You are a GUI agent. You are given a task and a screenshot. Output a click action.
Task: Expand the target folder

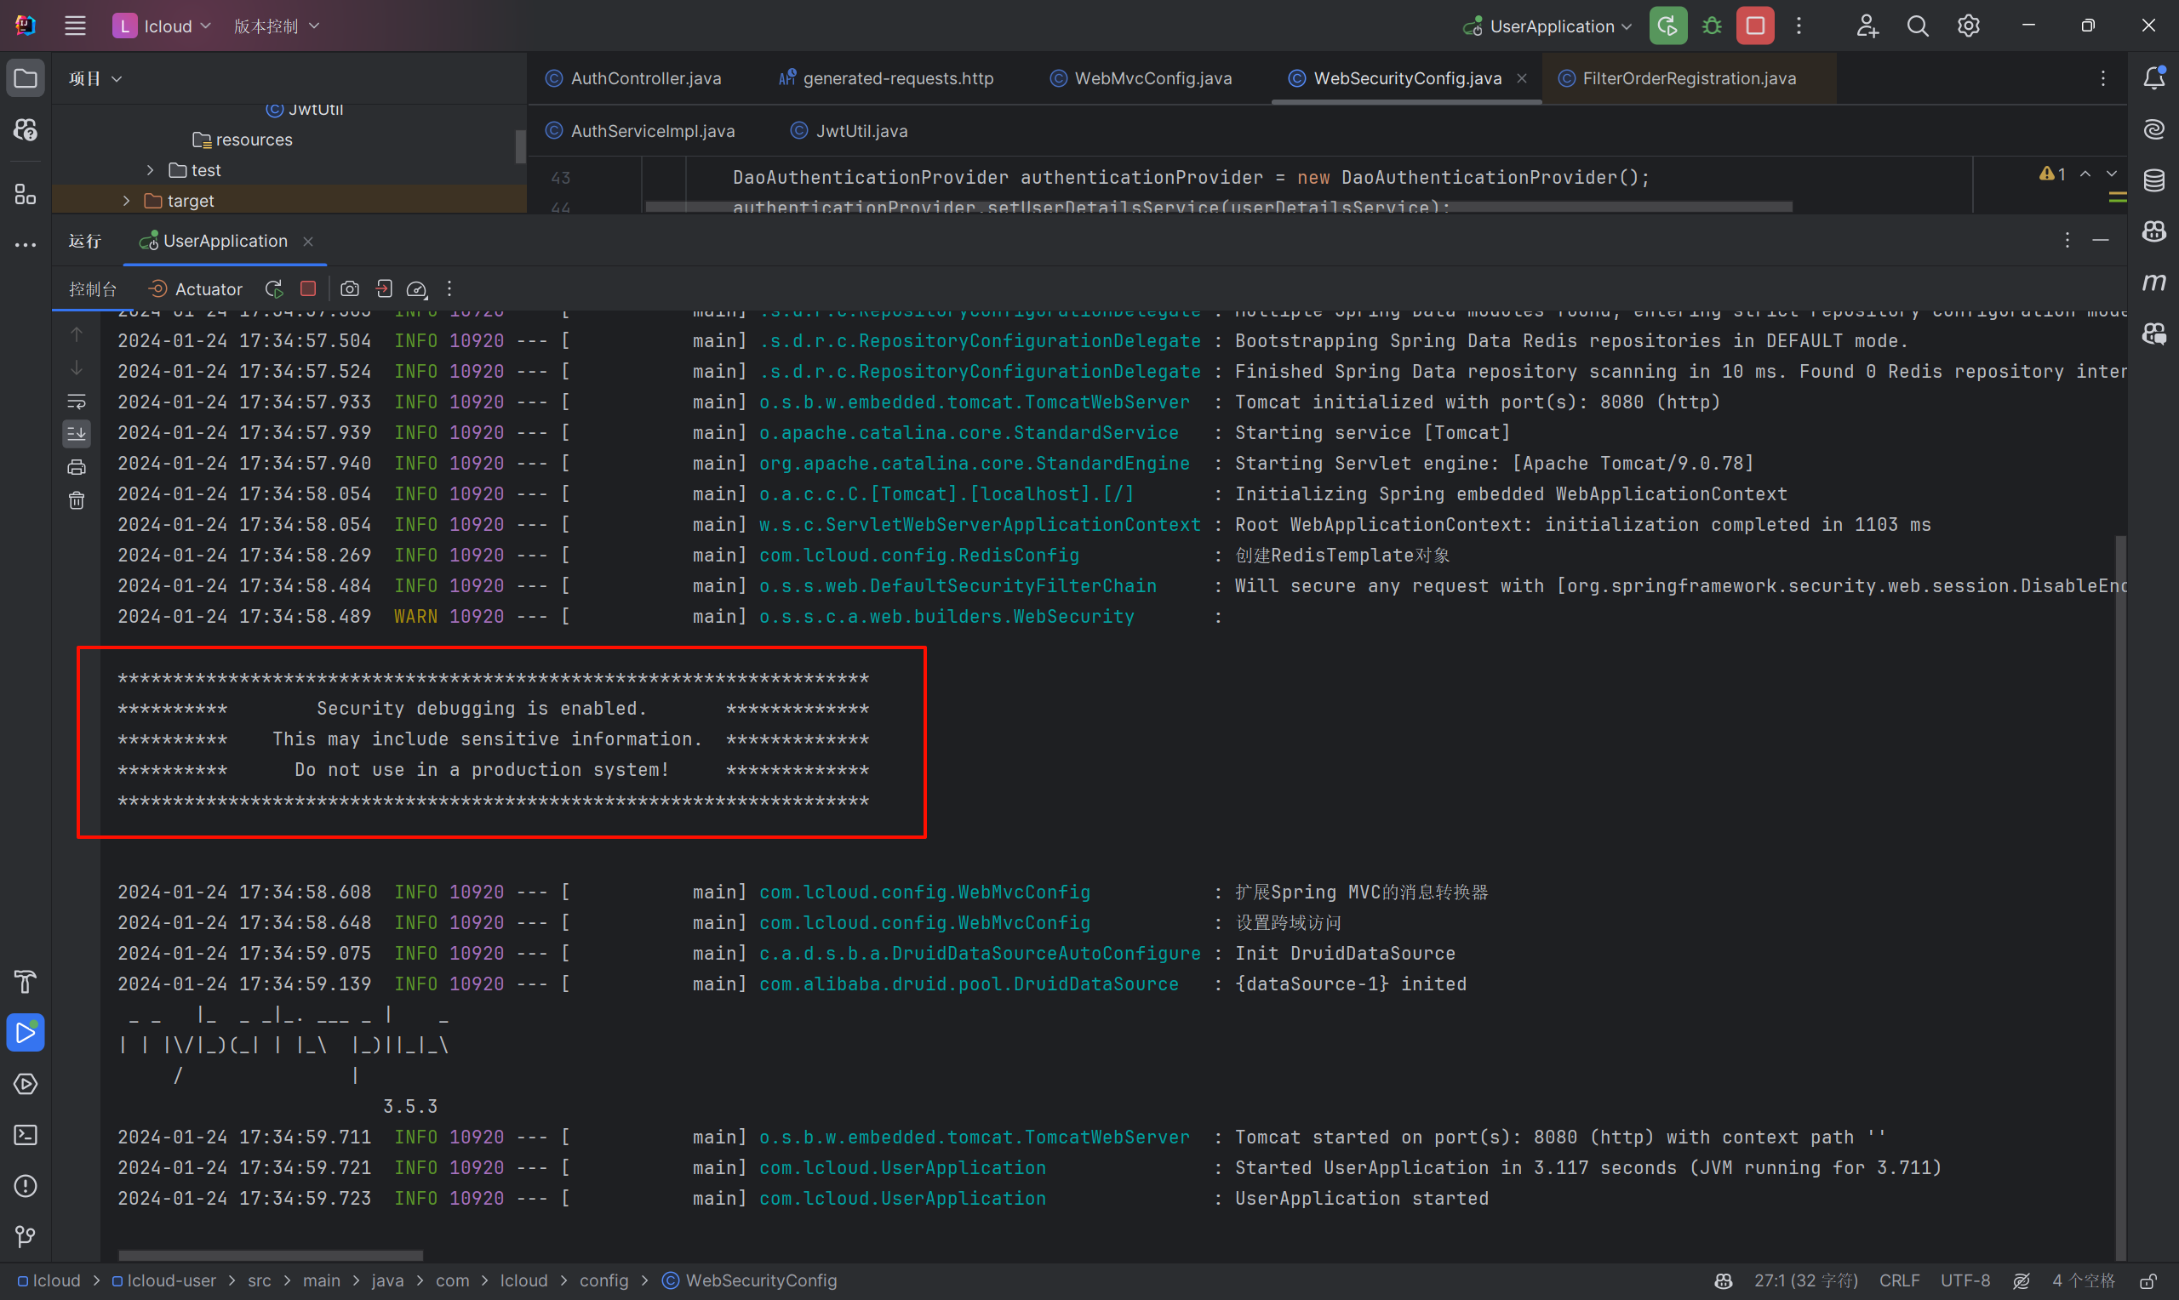click(x=126, y=201)
